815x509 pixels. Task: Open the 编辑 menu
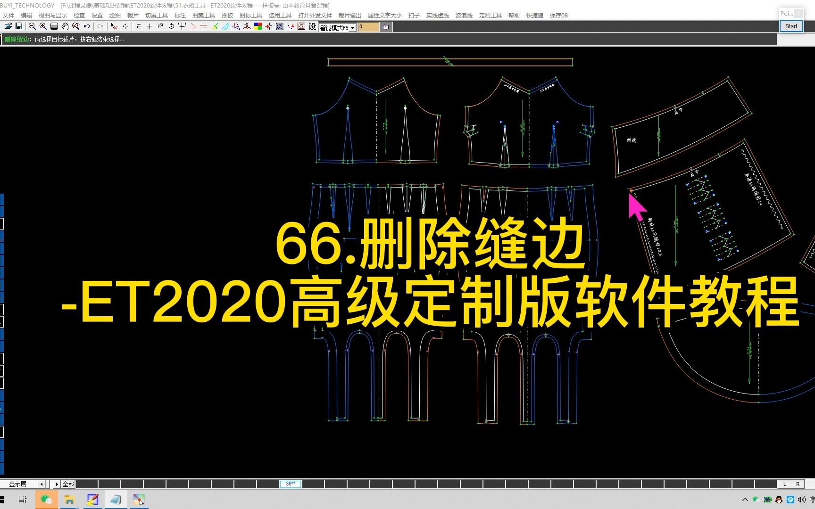[26, 16]
